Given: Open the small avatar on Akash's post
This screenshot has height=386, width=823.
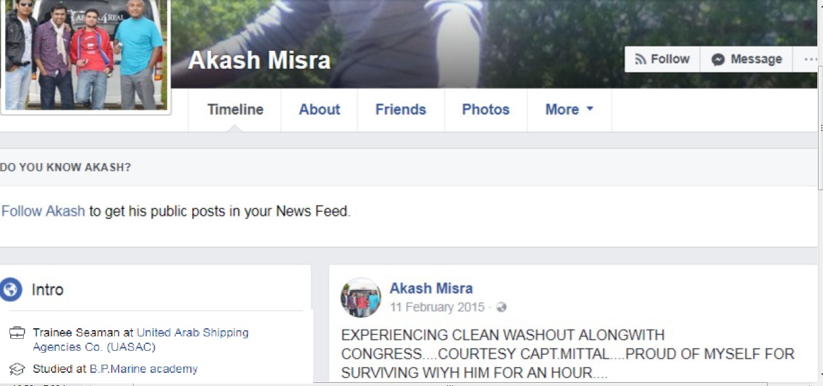Looking at the screenshot, I should click(361, 298).
